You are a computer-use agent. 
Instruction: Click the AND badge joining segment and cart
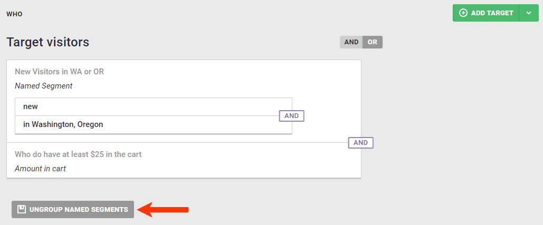360,142
